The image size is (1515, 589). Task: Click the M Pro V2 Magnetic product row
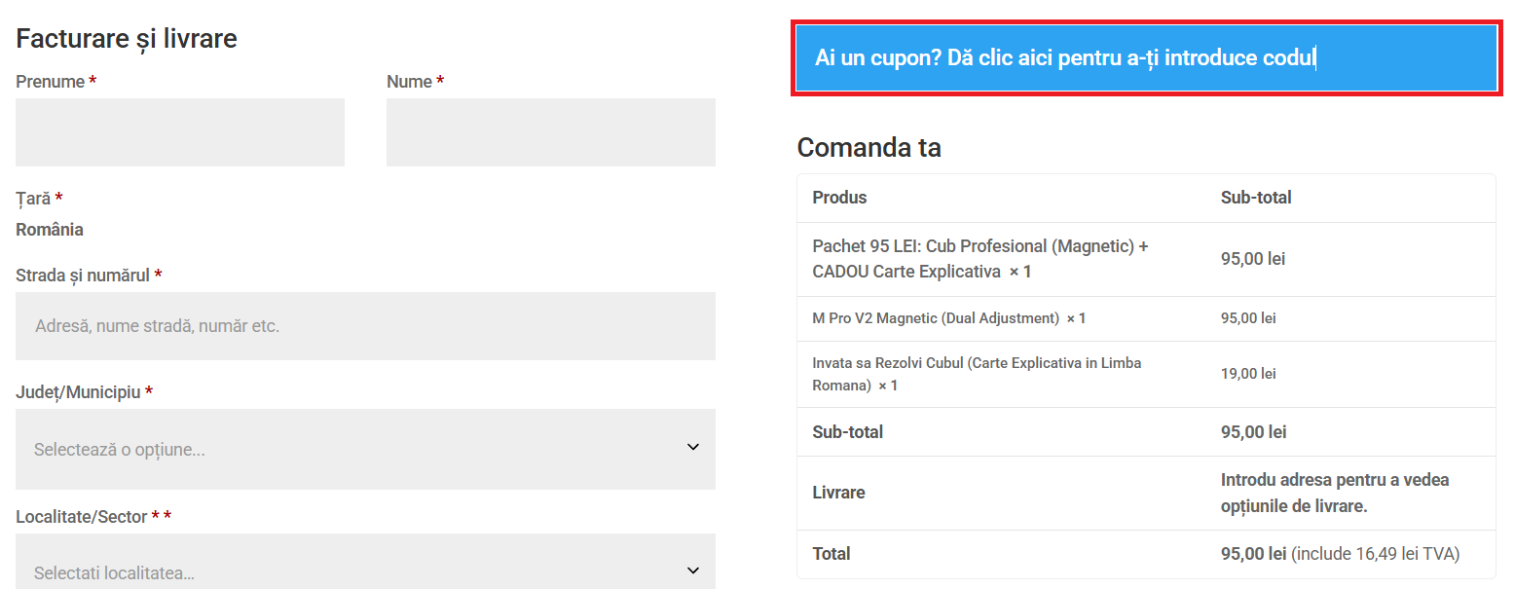949,317
